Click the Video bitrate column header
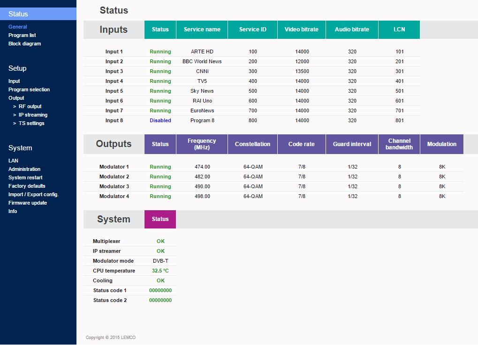 click(x=302, y=29)
